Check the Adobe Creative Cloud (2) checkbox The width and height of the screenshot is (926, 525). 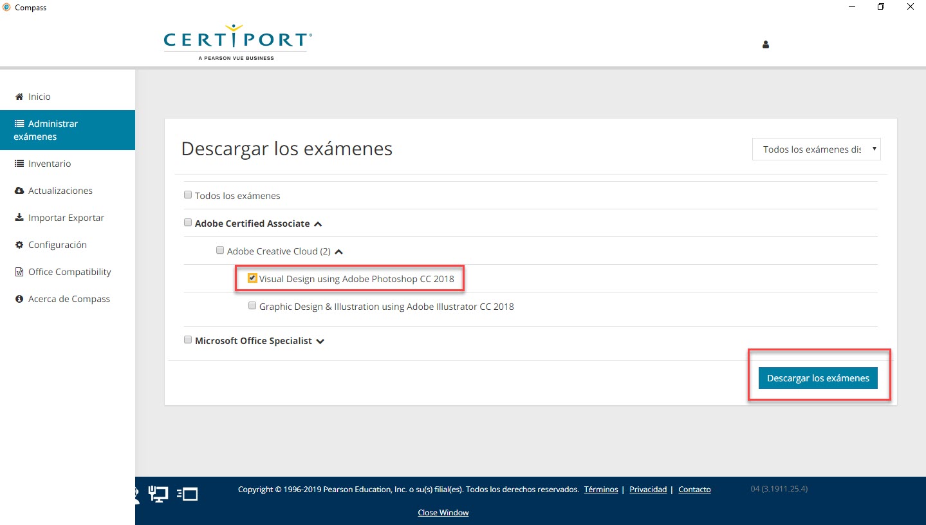click(220, 250)
